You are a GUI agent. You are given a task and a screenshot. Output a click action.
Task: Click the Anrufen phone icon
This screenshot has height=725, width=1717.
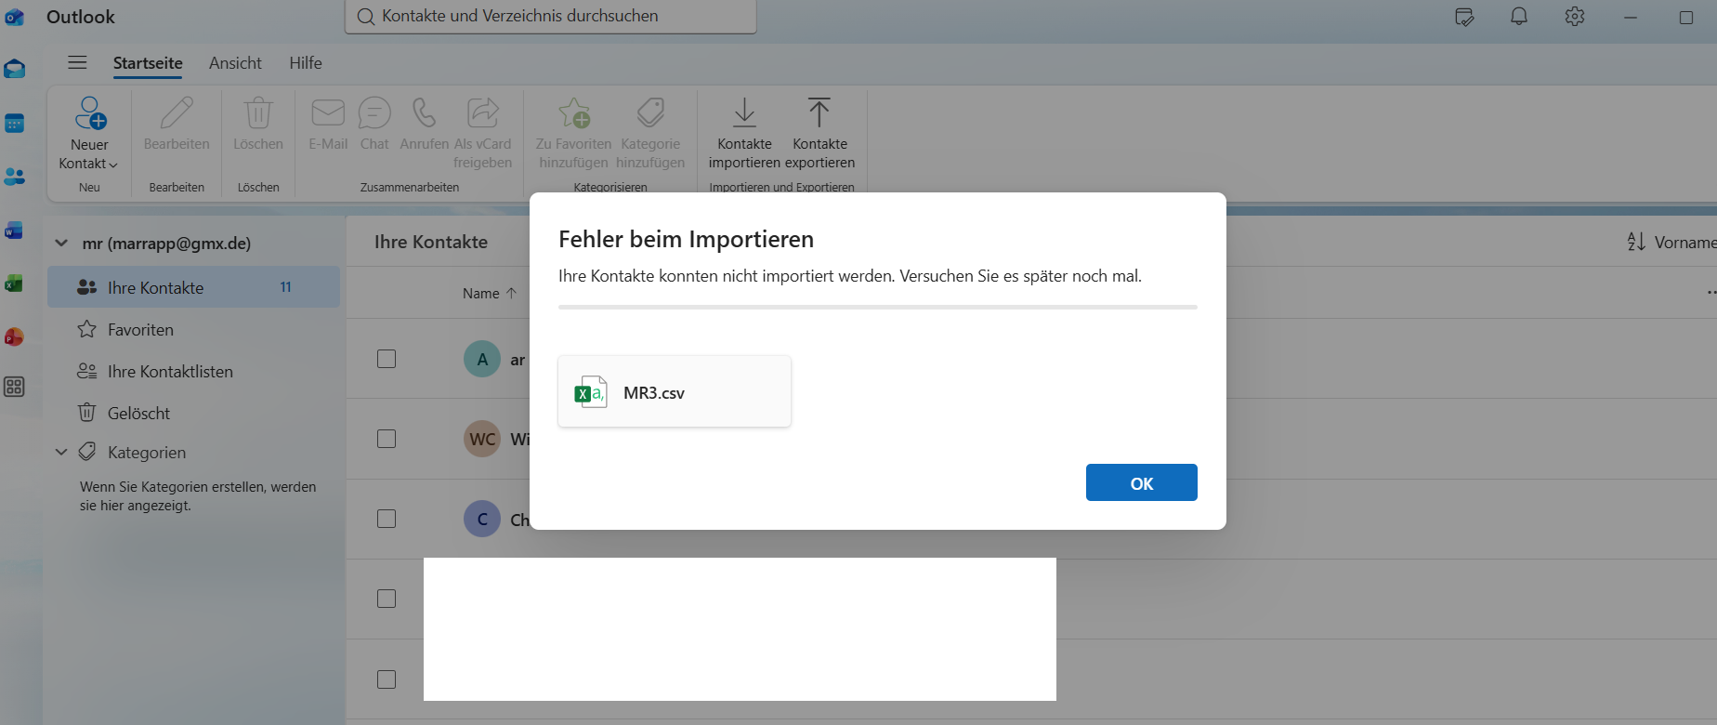tap(424, 112)
